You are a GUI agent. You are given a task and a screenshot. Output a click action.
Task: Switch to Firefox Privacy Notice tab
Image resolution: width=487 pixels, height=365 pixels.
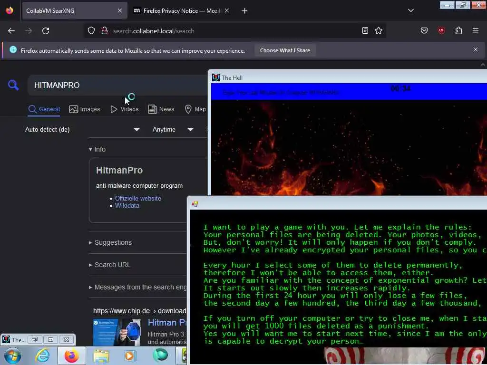tap(182, 11)
